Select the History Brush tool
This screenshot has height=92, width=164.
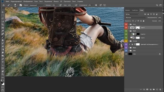tap(3, 43)
